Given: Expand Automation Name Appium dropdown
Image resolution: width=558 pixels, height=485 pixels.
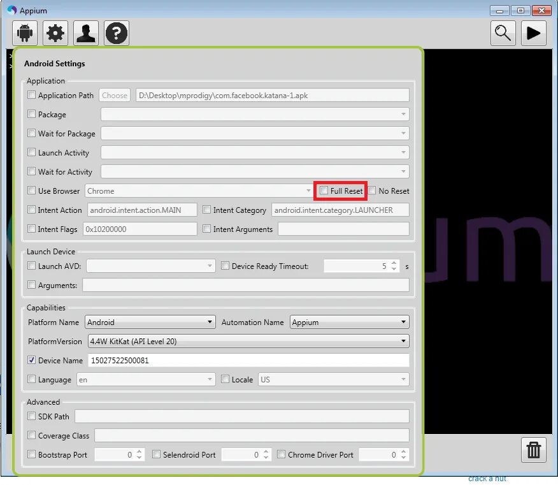Looking at the screenshot, I should pyautogui.click(x=350, y=322).
